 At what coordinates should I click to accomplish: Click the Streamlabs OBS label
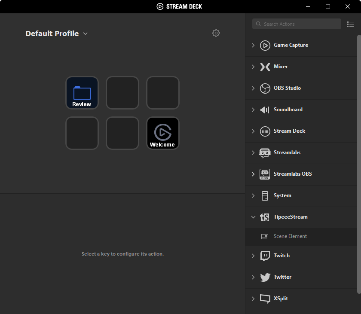[x=293, y=174]
